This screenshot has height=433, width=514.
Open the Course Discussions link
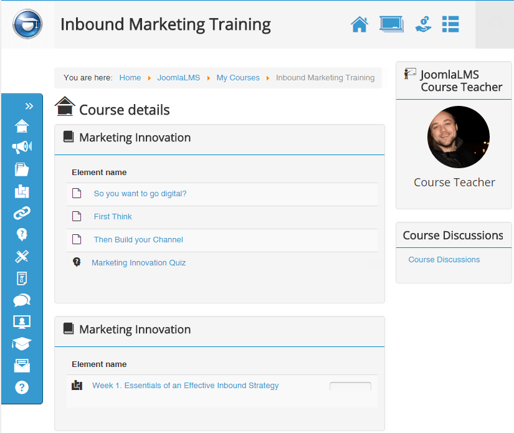[444, 259]
